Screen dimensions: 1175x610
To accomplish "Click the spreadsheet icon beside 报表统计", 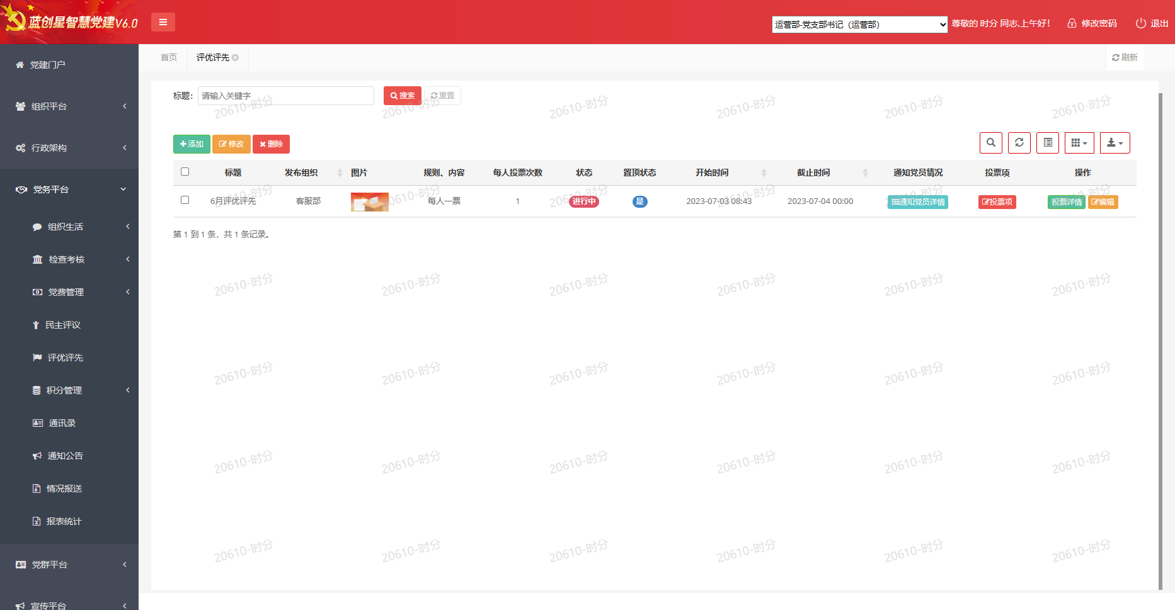I will pos(37,521).
